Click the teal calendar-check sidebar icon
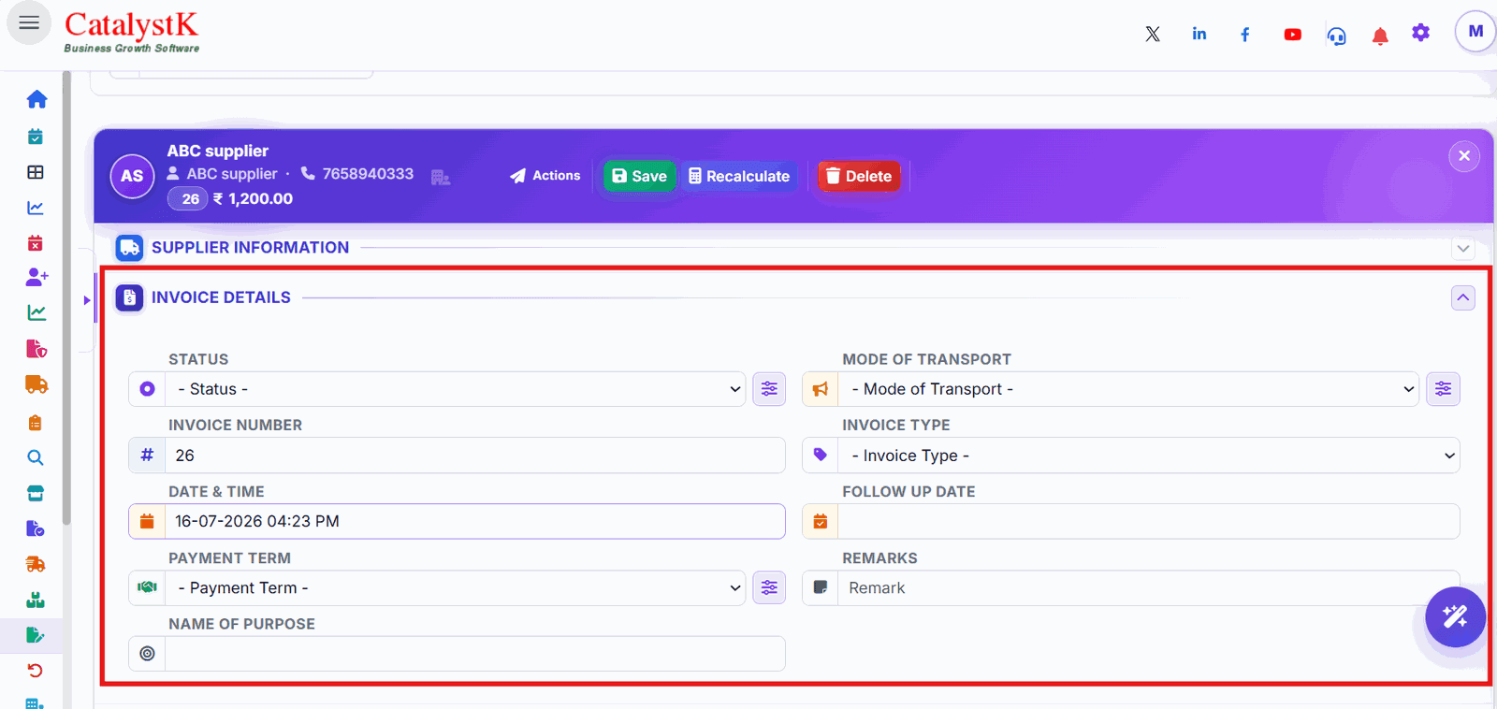This screenshot has height=709, width=1497. (x=36, y=137)
